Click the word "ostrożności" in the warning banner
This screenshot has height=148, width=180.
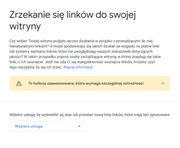point(133,83)
